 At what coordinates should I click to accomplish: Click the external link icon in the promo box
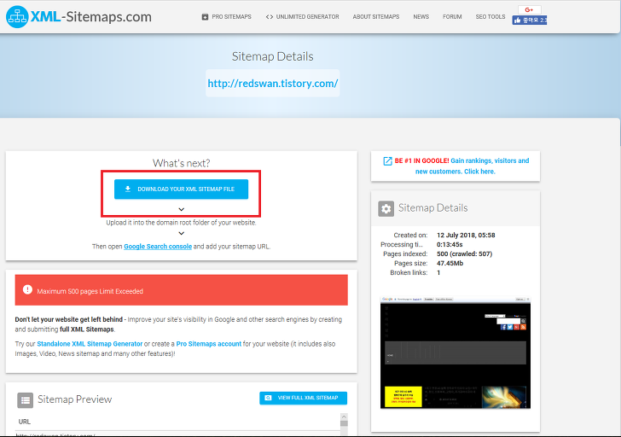[x=387, y=160]
